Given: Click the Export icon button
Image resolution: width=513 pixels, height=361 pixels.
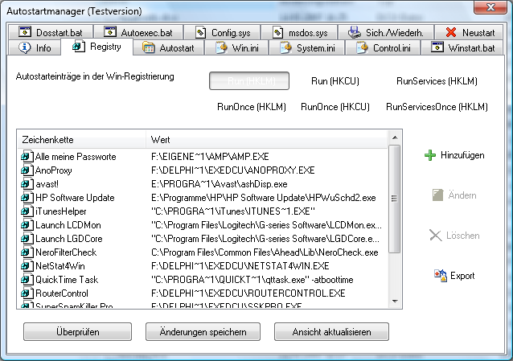Looking at the screenshot, I should pos(440,276).
